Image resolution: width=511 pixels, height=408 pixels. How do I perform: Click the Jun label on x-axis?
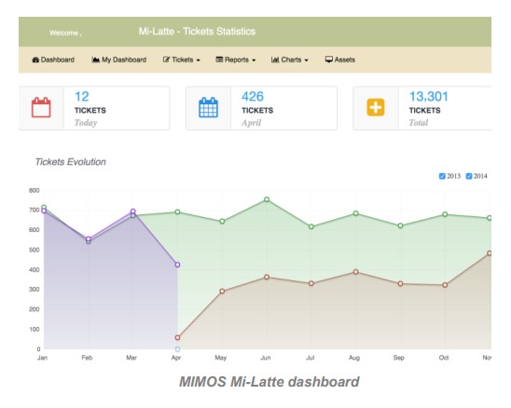pos(266,358)
